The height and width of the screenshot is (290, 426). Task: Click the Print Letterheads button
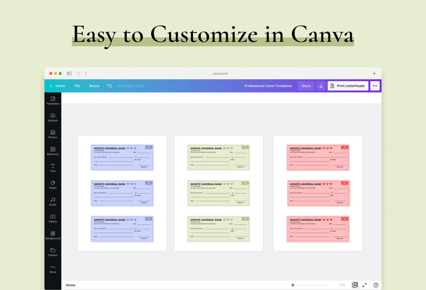click(x=348, y=86)
